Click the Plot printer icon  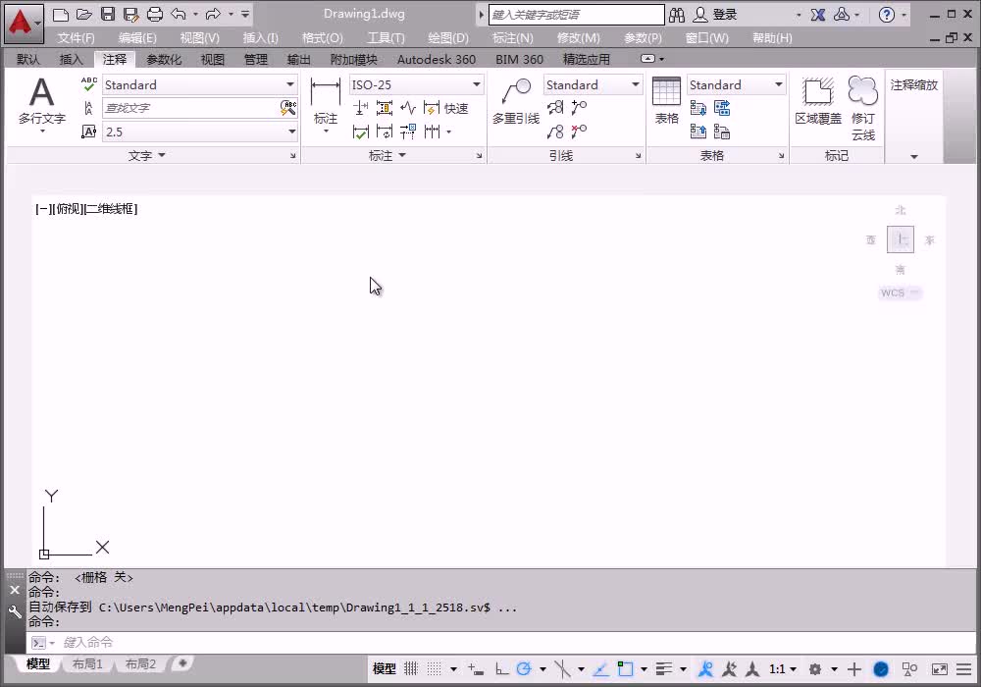155,15
